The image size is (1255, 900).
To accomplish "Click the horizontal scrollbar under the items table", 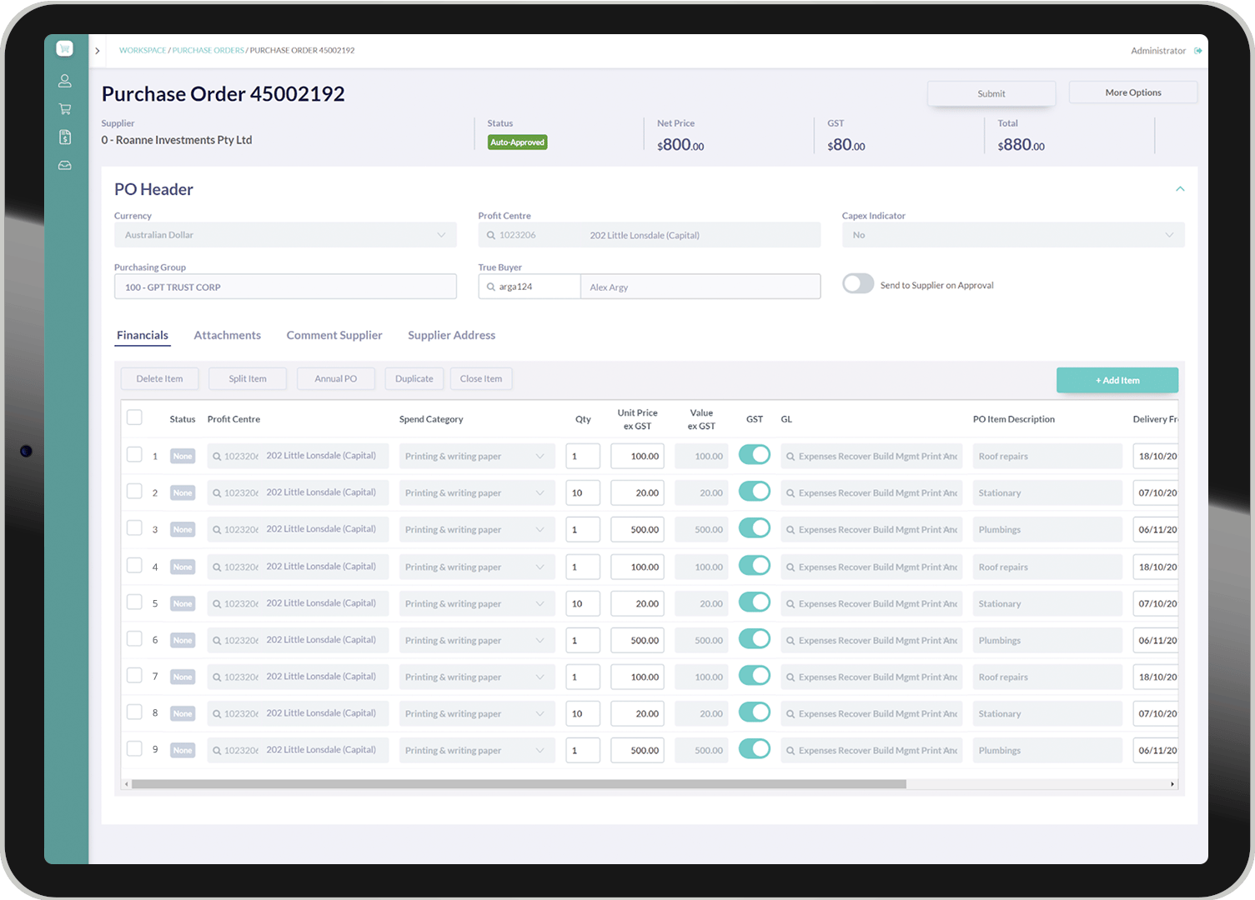I will pyautogui.click(x=519, y=784).
